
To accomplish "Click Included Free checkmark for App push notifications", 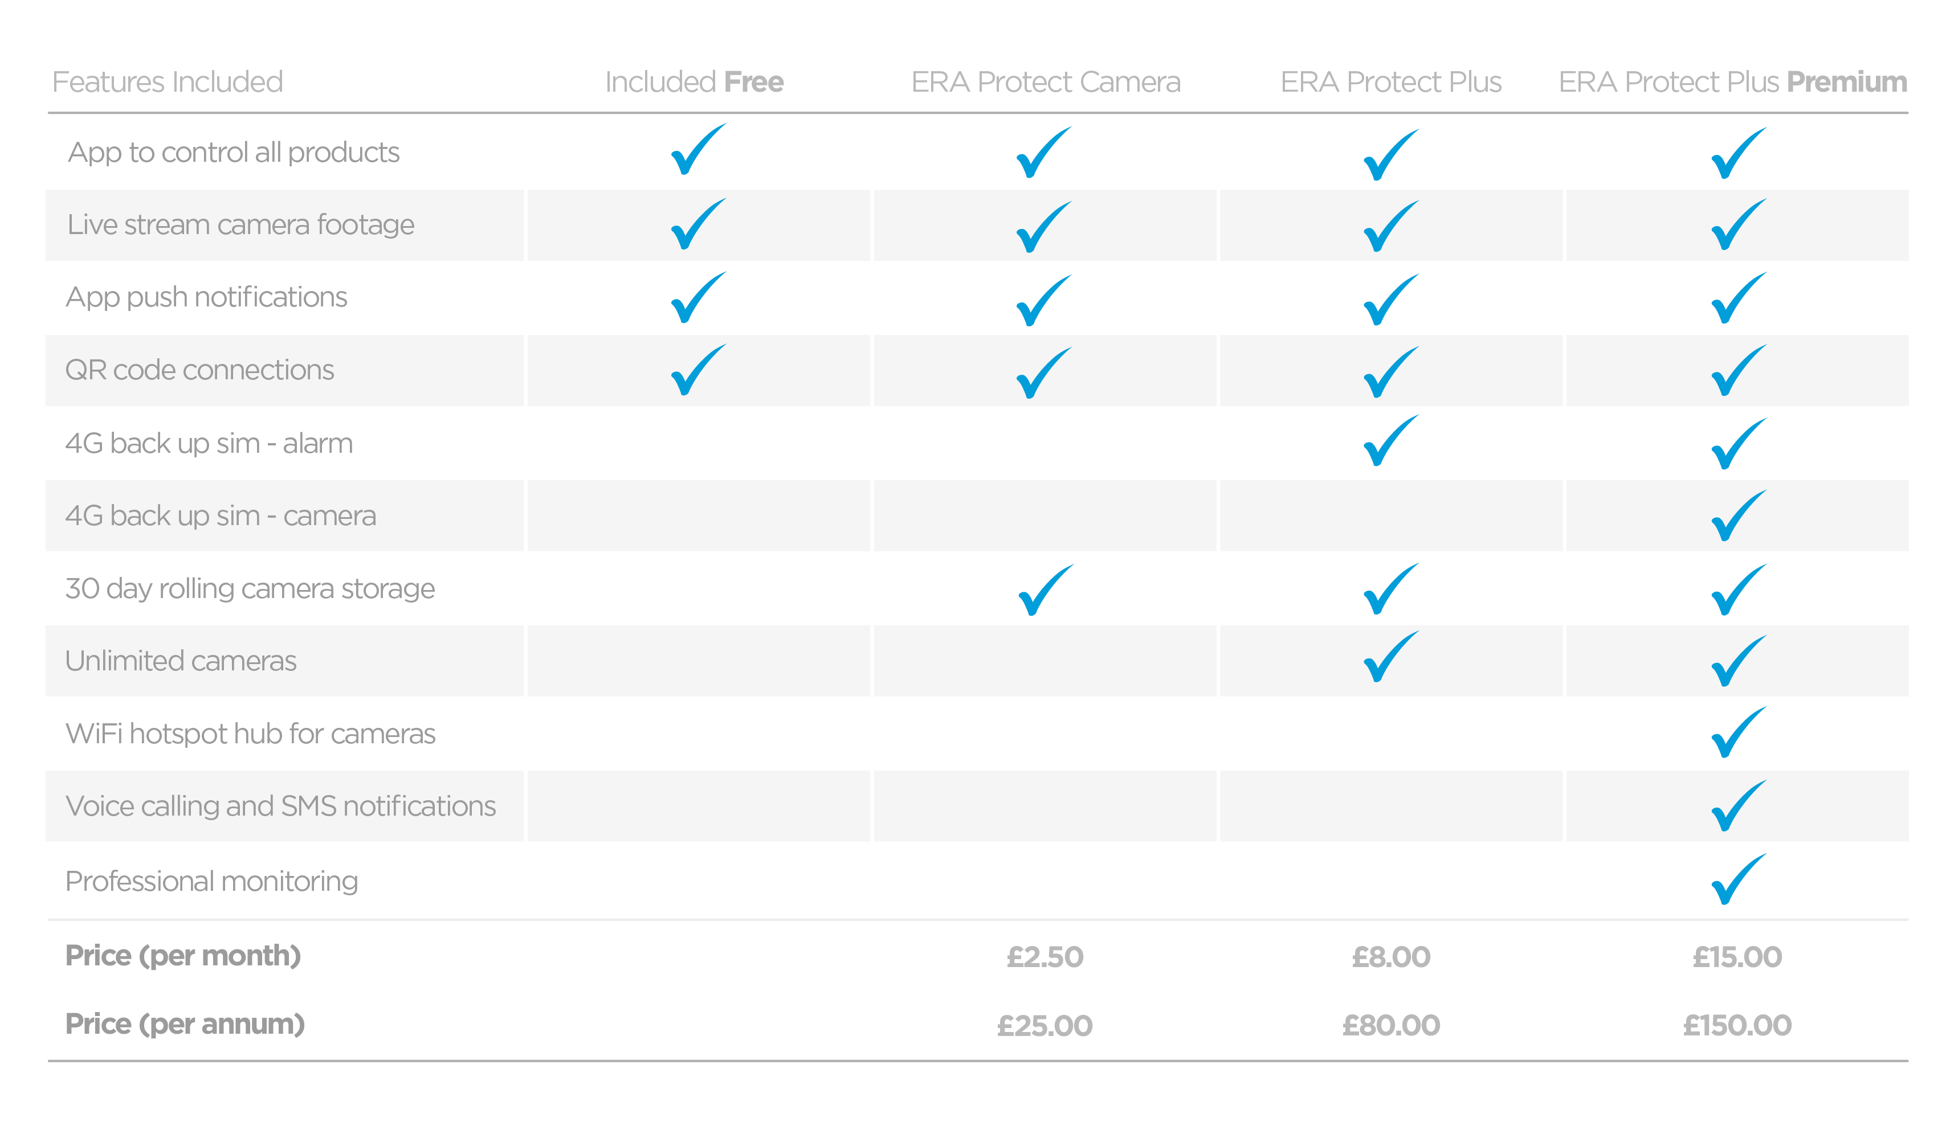I will (697, 298).
